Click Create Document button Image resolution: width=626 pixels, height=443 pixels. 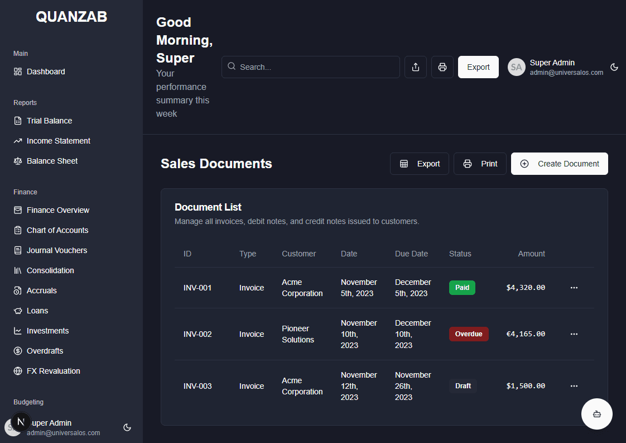[560, 164]
